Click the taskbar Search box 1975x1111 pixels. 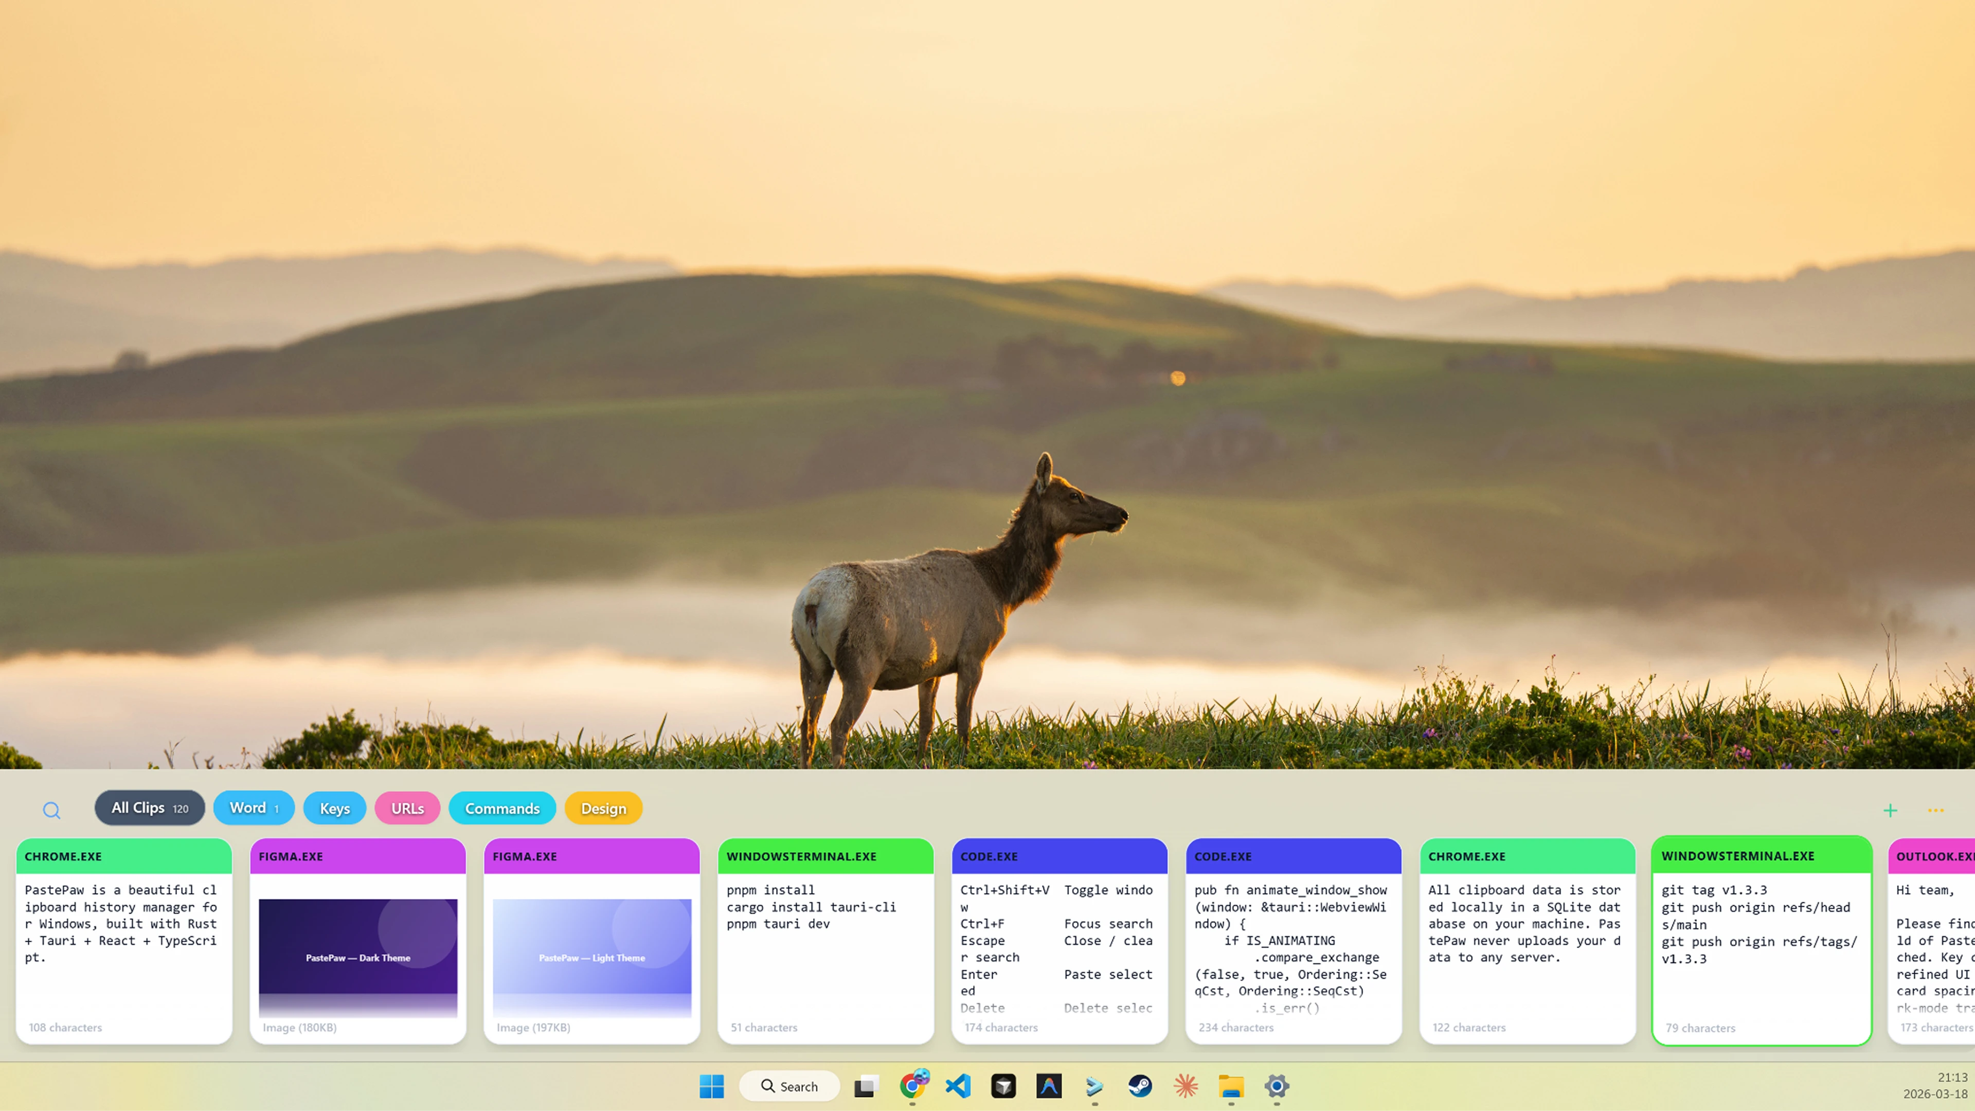[789, 1086]
